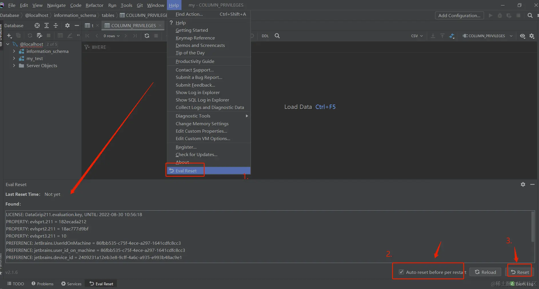This screenshot has height=289, width=539.
Task: Open data source properties wrench icon
Action: (39, 35)
